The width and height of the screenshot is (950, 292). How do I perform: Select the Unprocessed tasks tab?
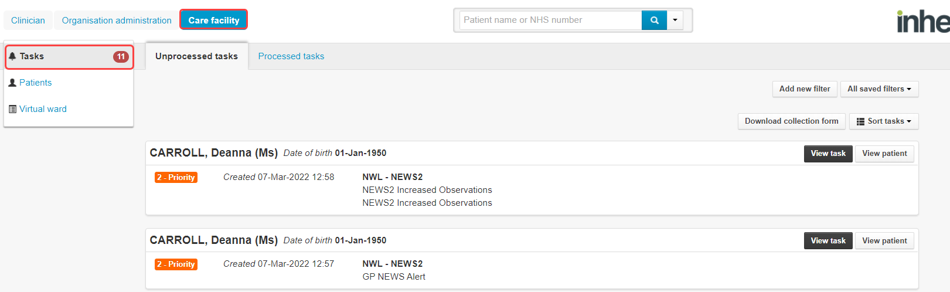point(197,56)
